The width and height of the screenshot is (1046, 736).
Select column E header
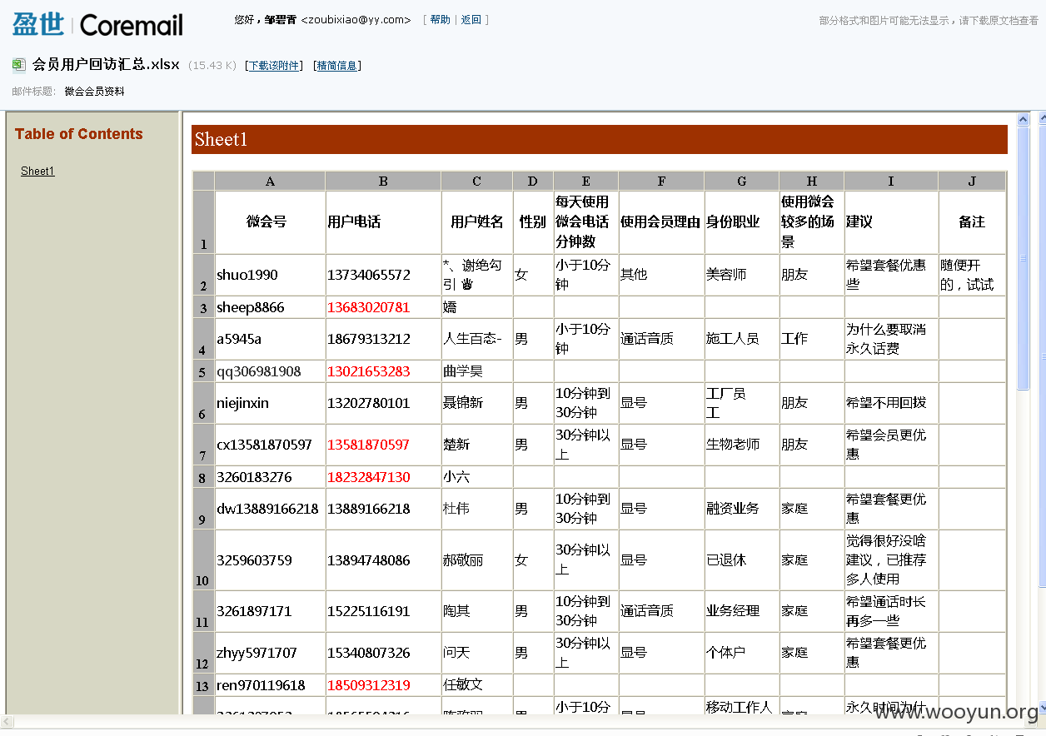pos(586,181)
